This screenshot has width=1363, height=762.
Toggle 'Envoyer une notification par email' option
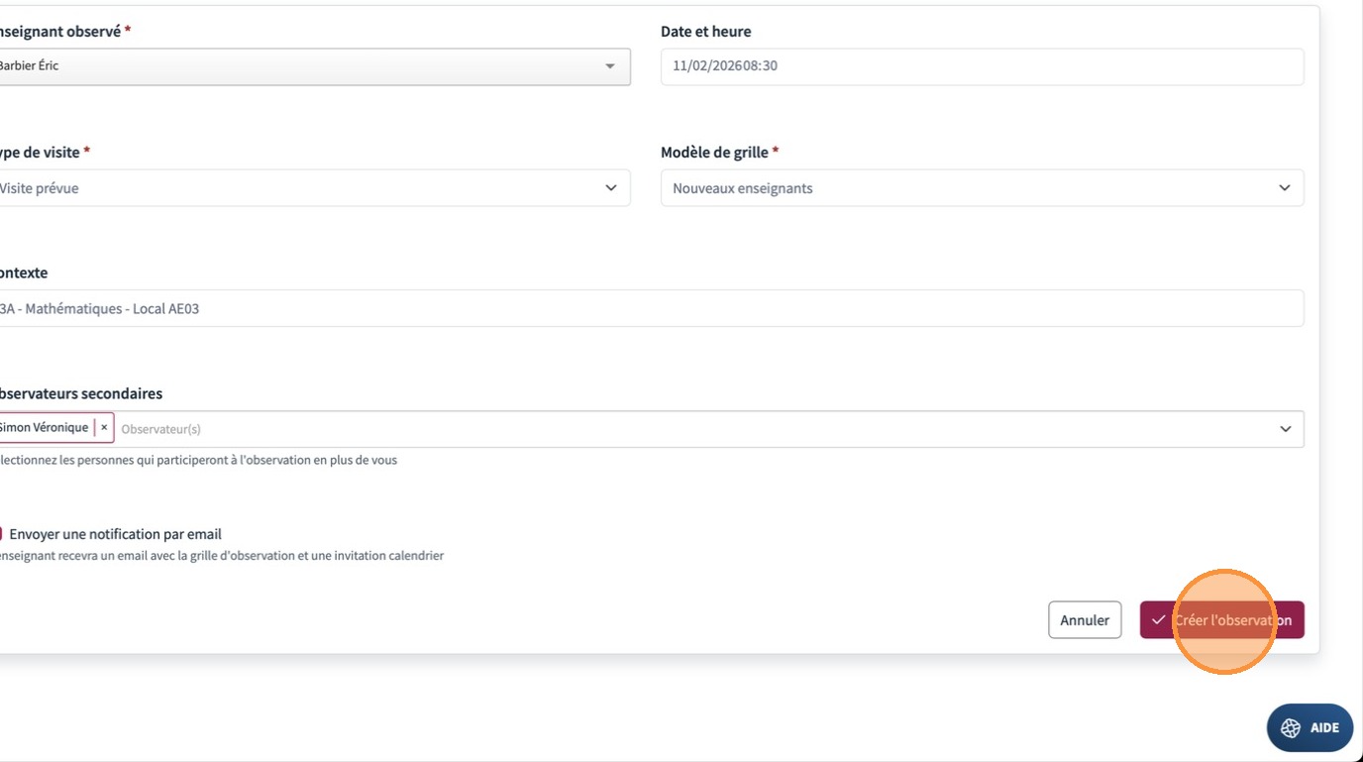(x=1, y=534)
